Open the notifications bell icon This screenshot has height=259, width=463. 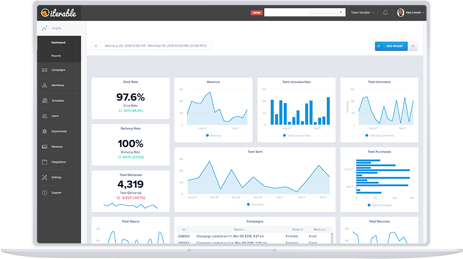[x=386, y=13]
